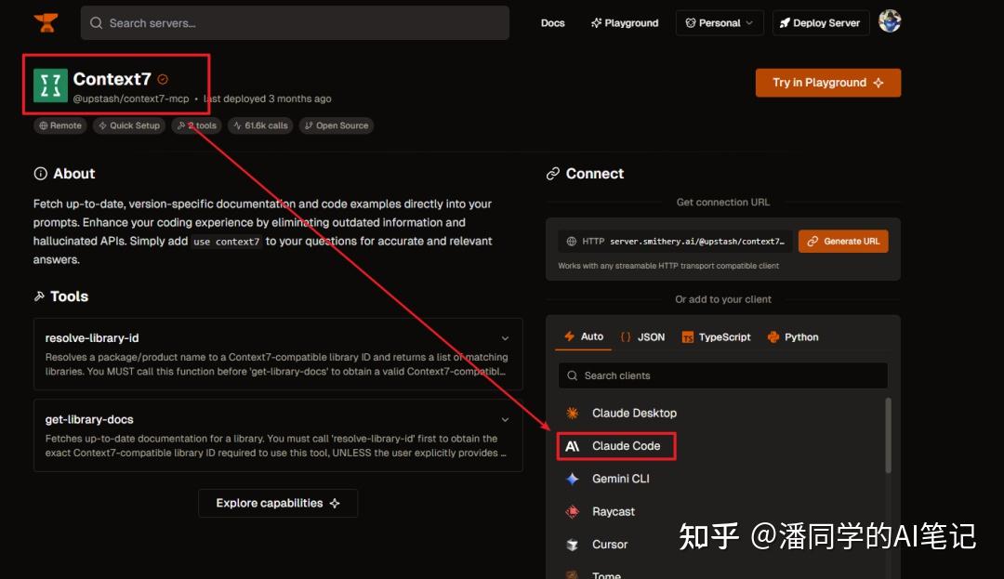Switch to the JSON tab

[x=643, y=336]
